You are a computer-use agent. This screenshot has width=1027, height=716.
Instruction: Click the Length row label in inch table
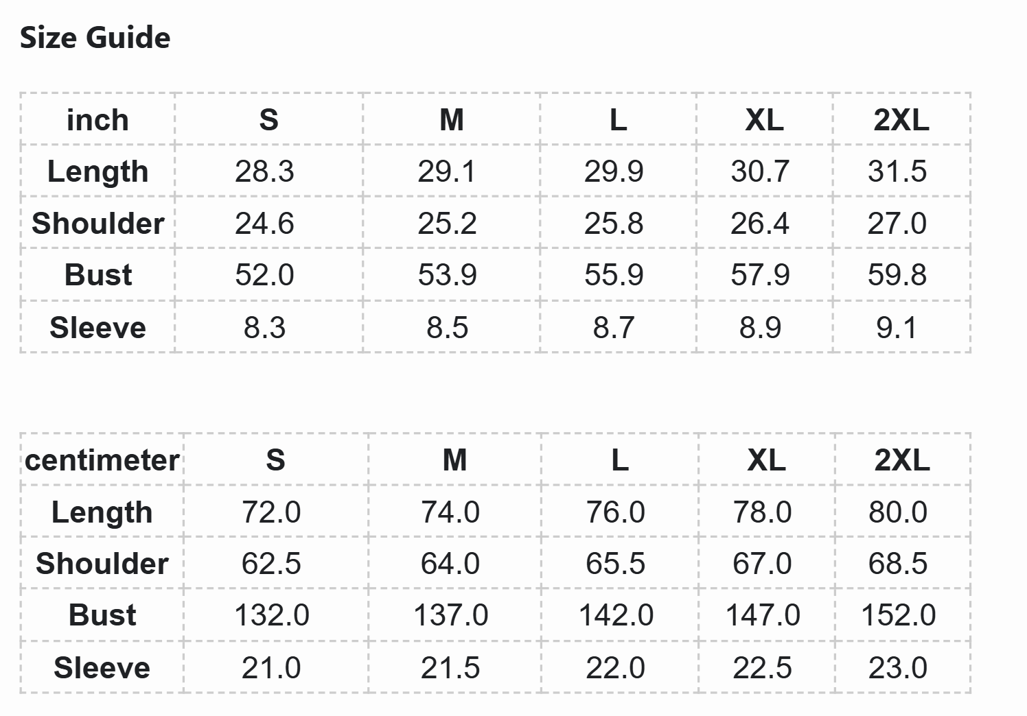(x=97, y=171)
